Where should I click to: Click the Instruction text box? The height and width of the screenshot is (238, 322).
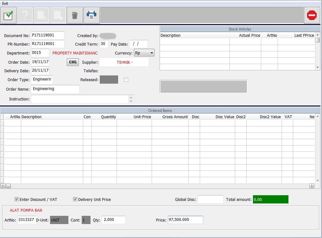(80, 99)
